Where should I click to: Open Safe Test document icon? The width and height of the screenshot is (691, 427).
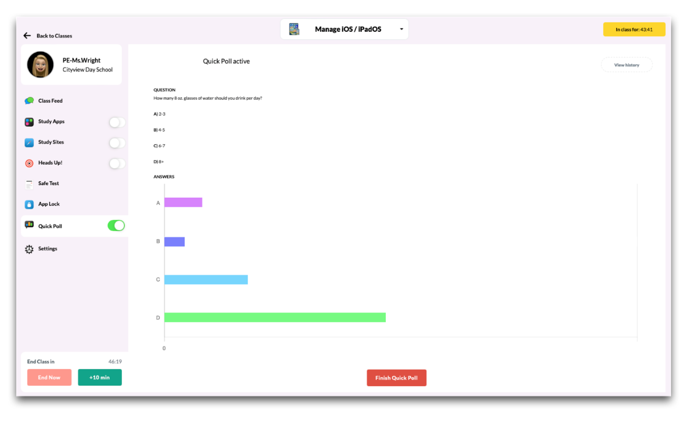coord(29,184)
